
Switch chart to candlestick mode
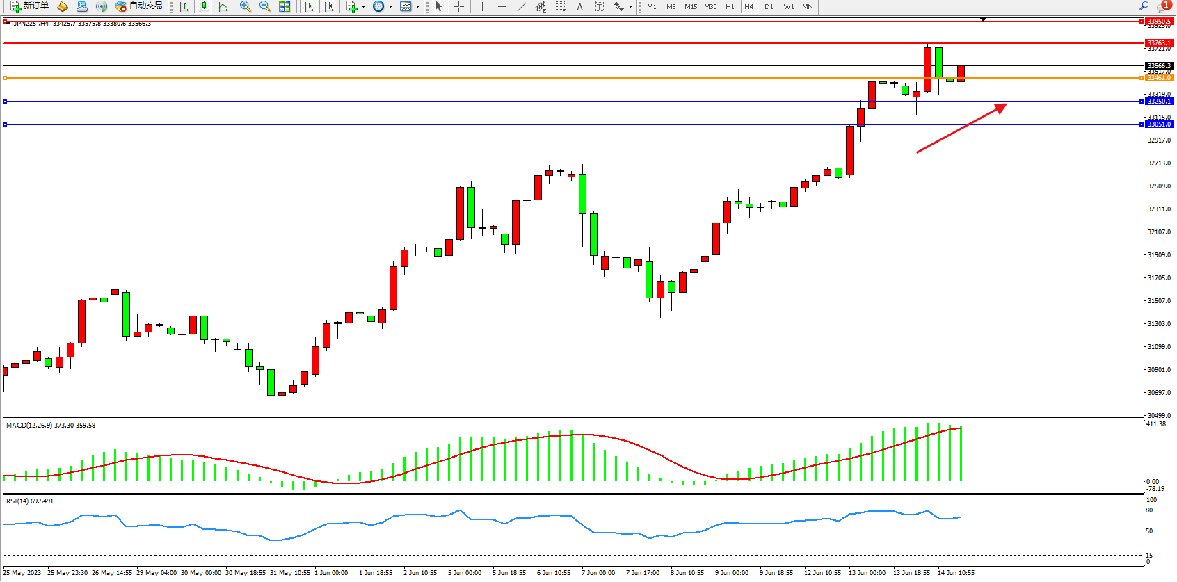coord(203,6)
